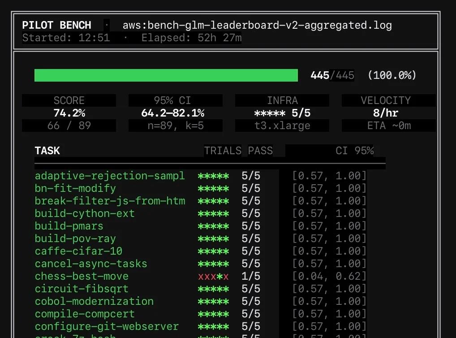Click the pass stars next to compile-compcert
The image size is (456, 338).
click(213, 314)
